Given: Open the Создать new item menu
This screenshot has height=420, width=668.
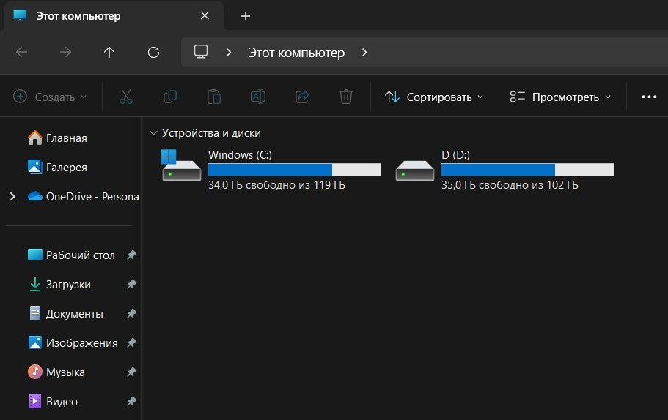Looking at the screenshot, I should (50, 97).
